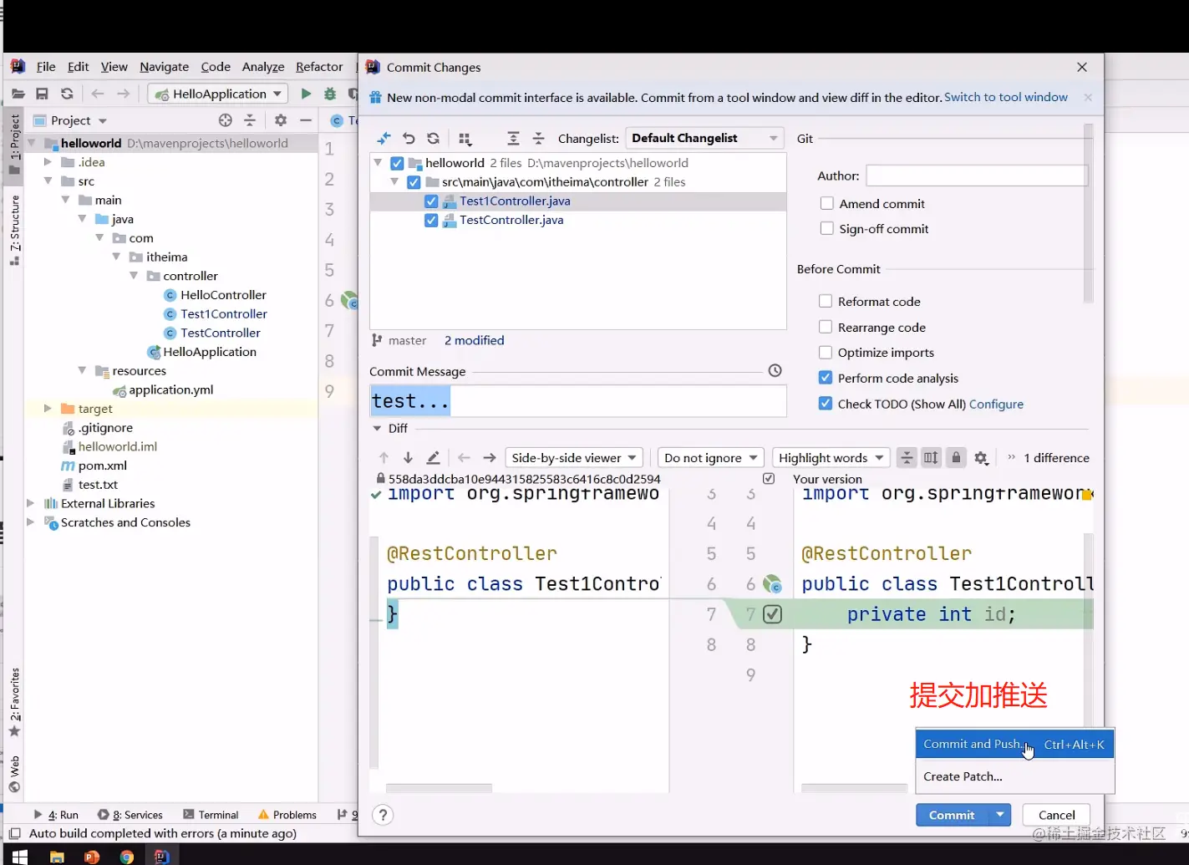Collapse the Diff section
The image size is (1189, 865).
click(x=377, y=429)
